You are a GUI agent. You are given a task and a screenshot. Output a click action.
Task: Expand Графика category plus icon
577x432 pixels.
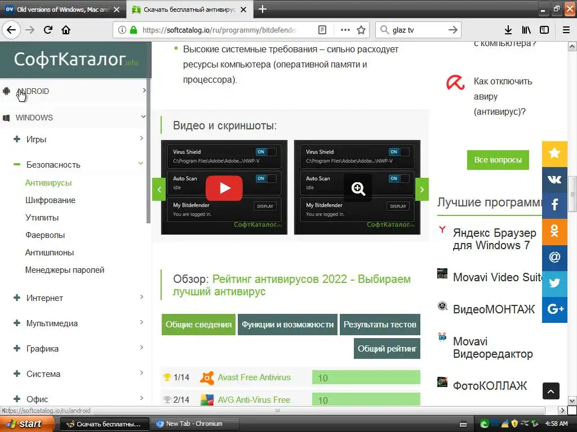pos(16,348)
